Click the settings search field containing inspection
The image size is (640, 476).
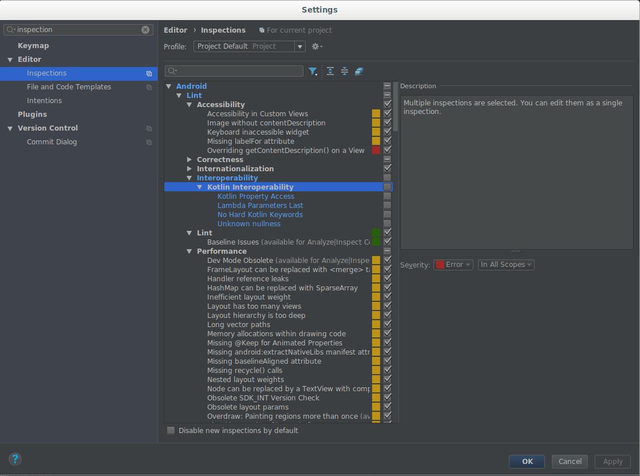click(78, 30)
